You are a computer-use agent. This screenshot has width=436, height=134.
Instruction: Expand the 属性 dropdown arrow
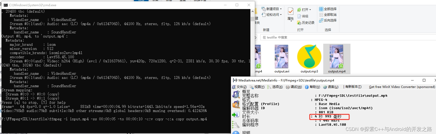click(291, 21)
